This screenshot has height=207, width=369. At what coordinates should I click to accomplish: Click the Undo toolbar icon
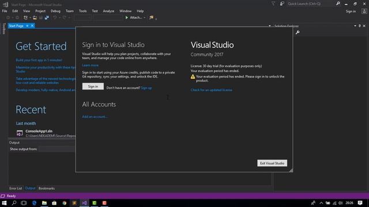coord(55,18)
